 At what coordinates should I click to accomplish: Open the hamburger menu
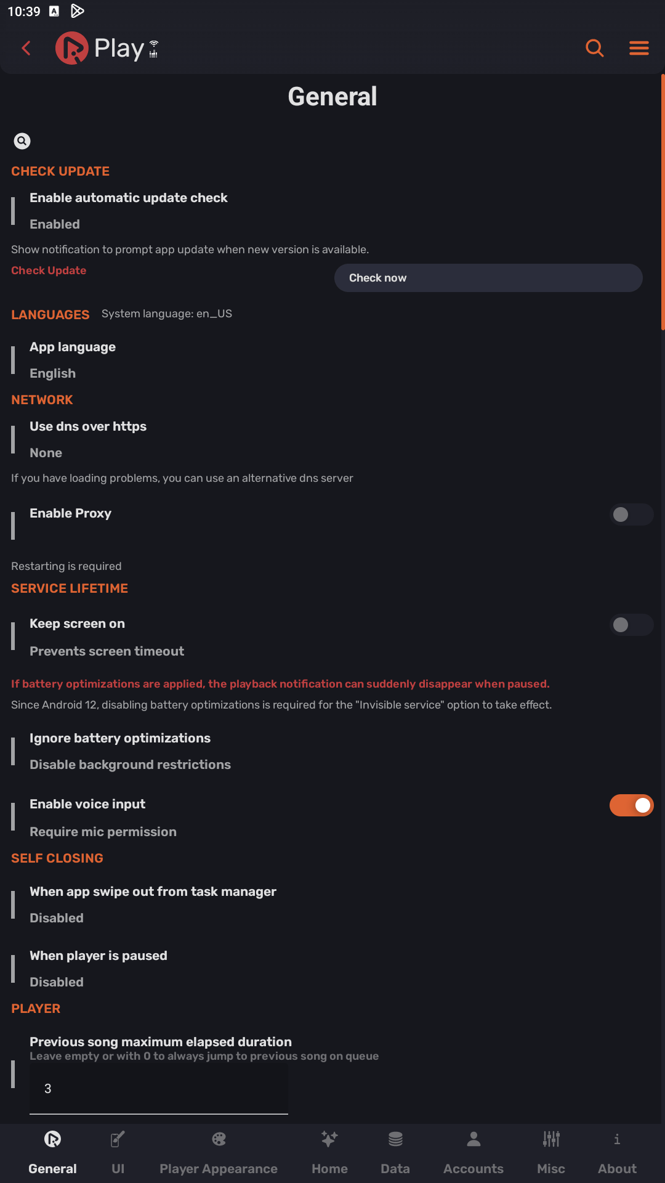[x=639, y=48]
